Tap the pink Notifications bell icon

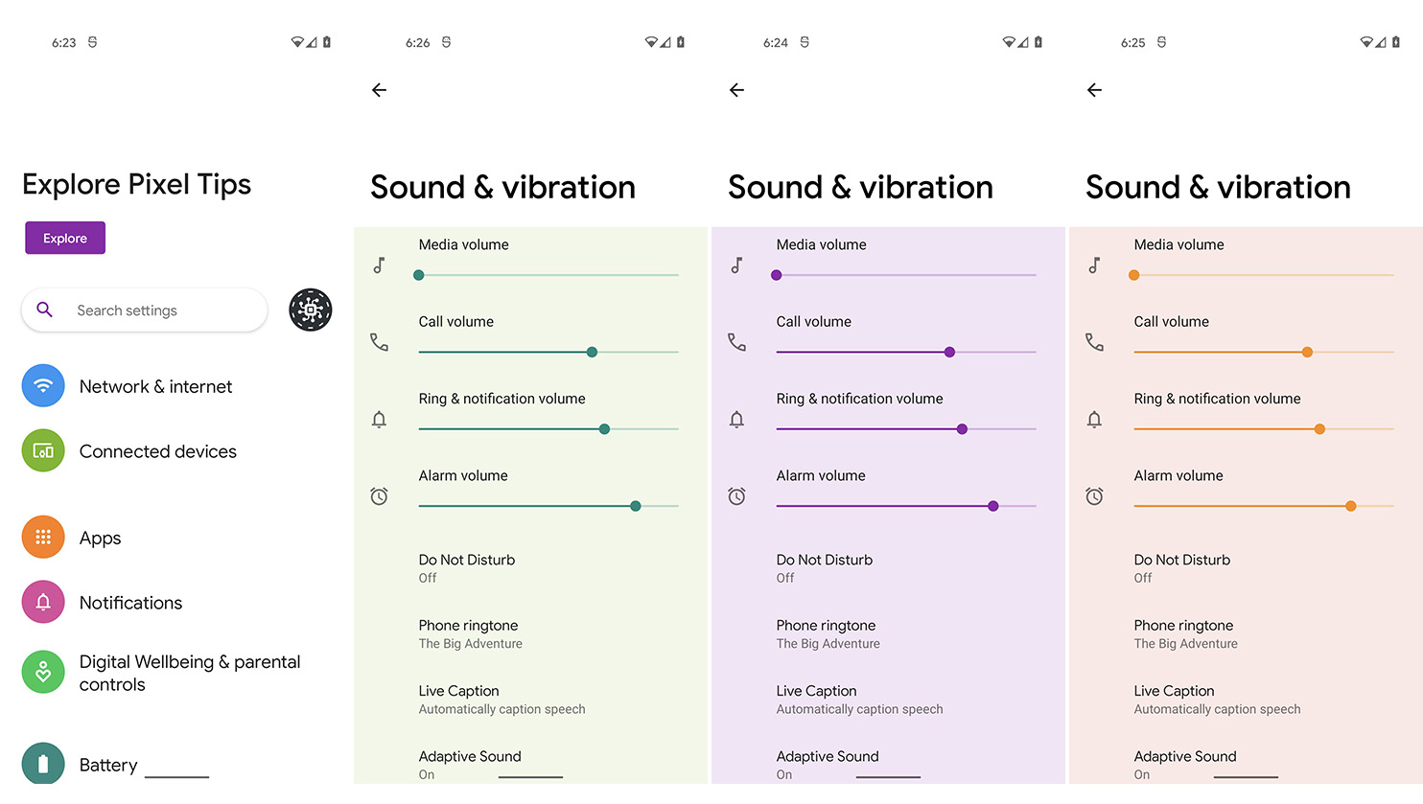click(43, 602)
